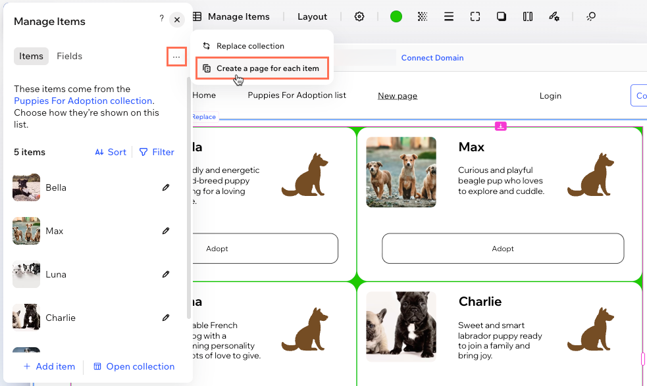This screenshot has height=386, width=647.
Task: Click the speech bubble search icon
Action: point(591,16)
